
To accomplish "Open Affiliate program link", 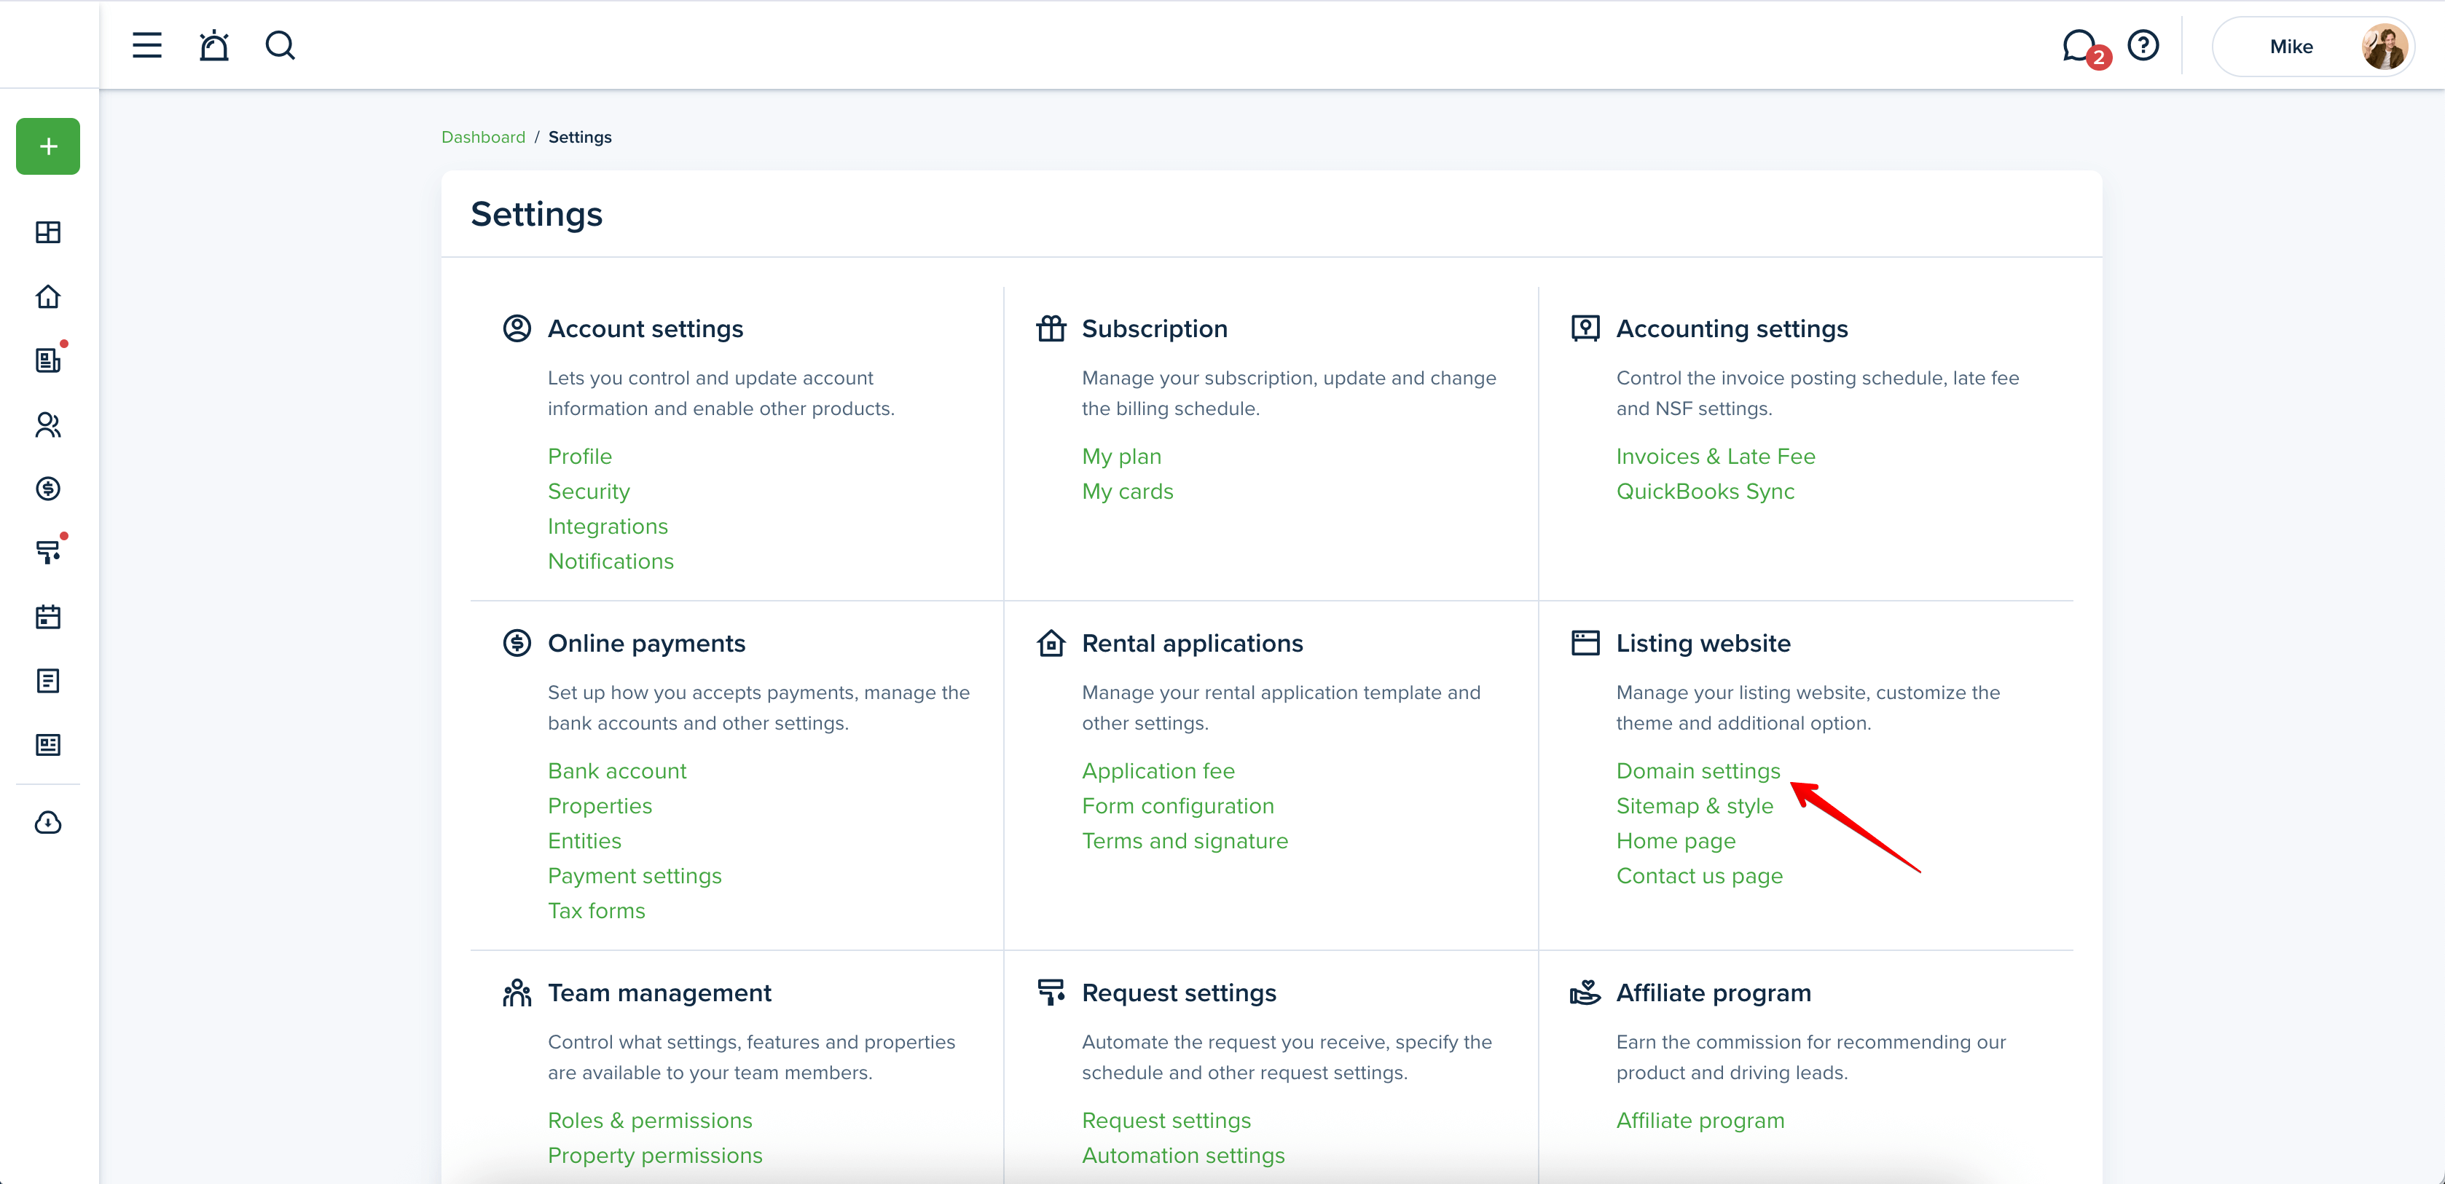I will 1700,1121.
